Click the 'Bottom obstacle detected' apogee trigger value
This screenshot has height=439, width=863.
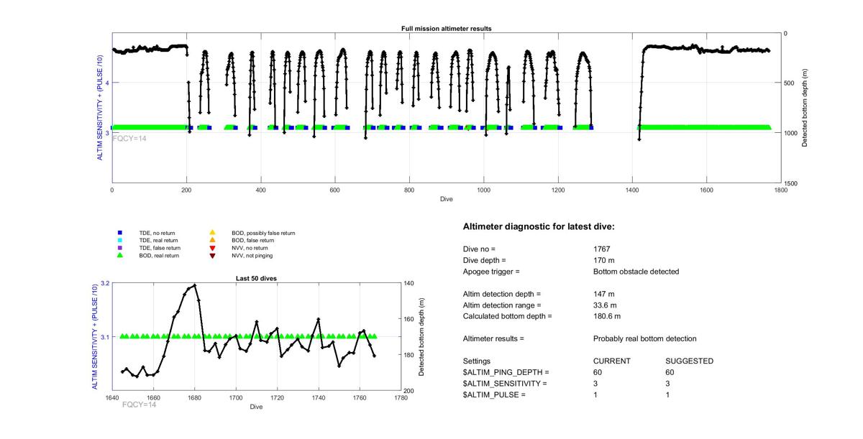click(636, 272)
